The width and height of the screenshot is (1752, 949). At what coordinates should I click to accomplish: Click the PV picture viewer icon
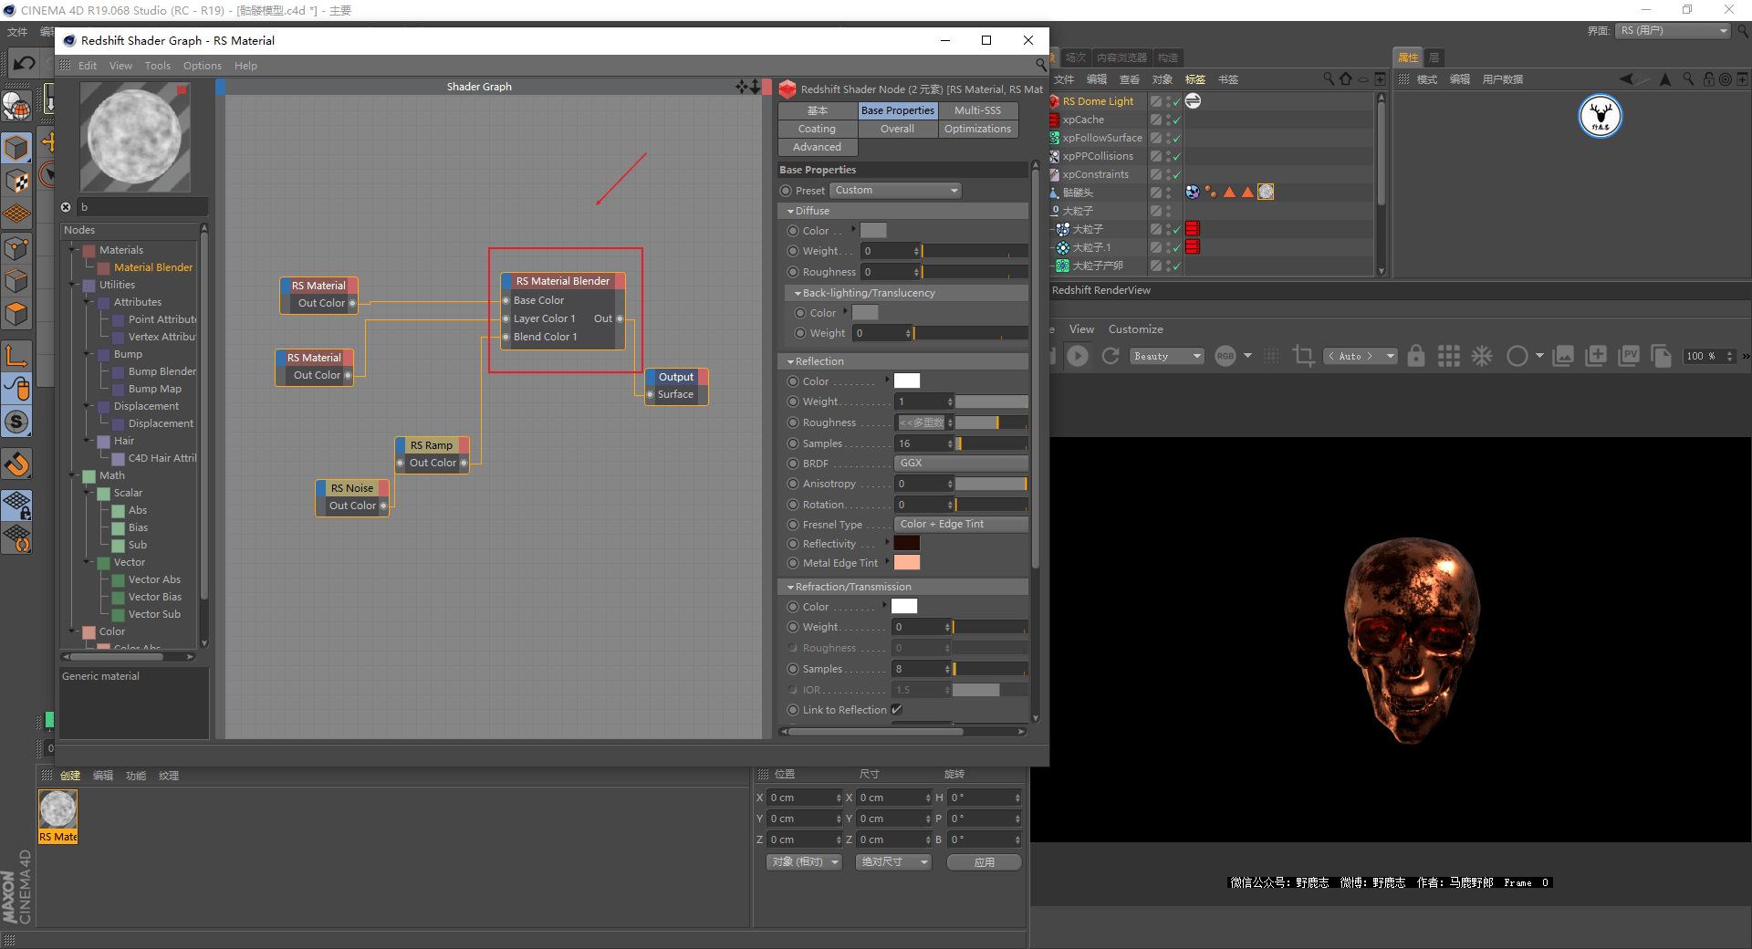point(1629,356)
